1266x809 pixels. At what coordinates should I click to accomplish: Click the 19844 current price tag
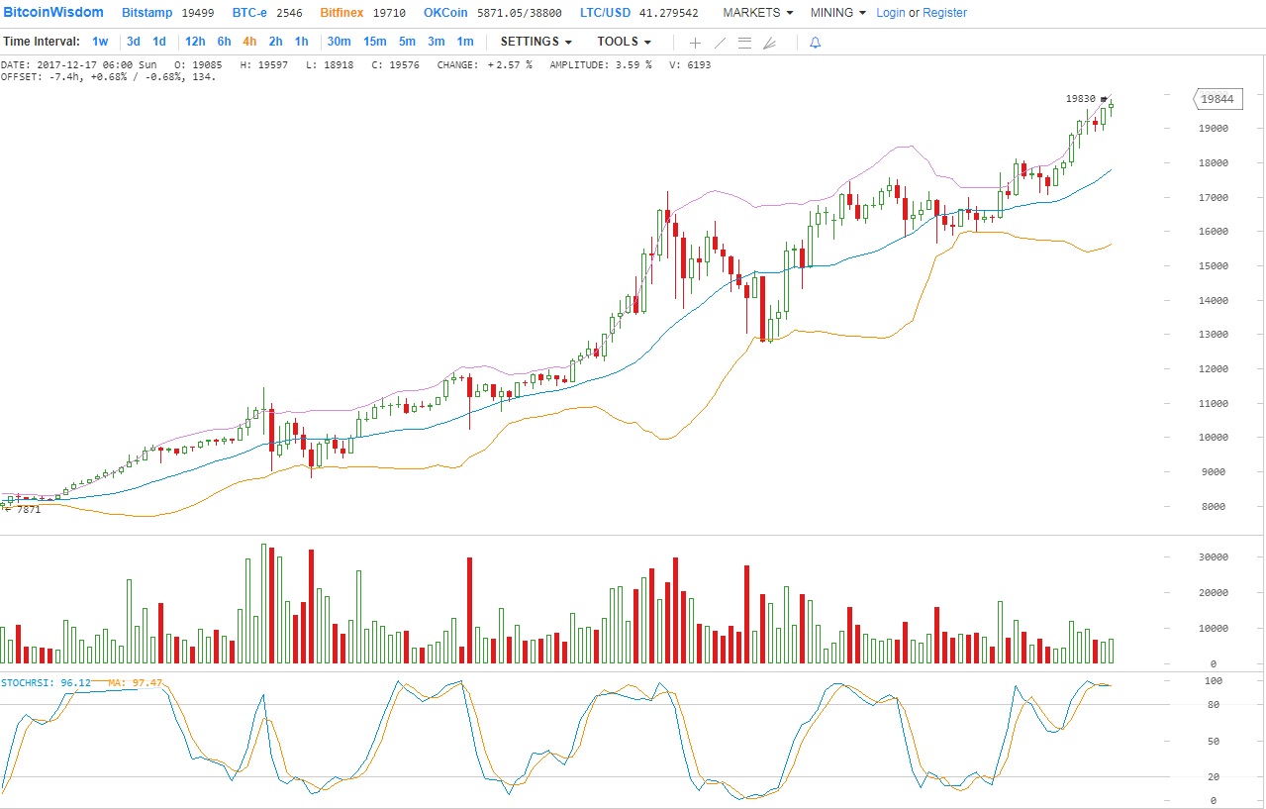pos(1216,99)
